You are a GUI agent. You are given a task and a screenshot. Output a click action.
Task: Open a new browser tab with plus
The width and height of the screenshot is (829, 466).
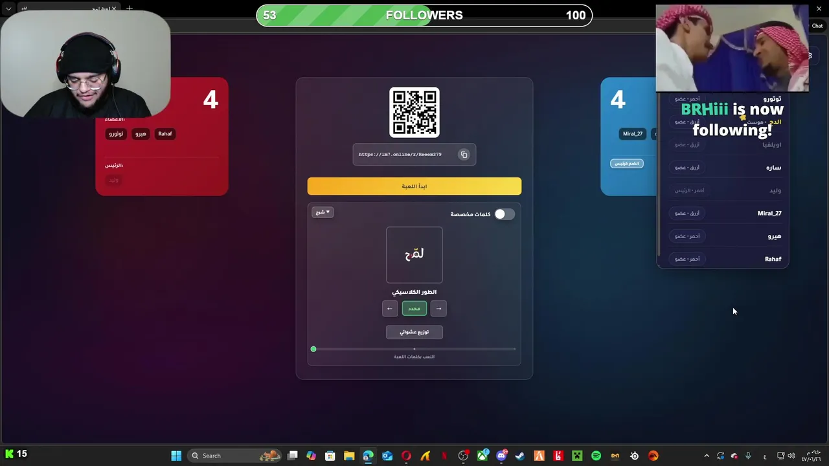130,8
